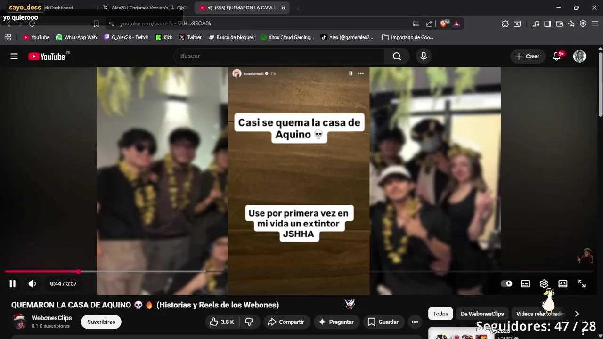This screenshot has width=603, height=339.
Task: Click the share page icon
Action: coord(429,24)
